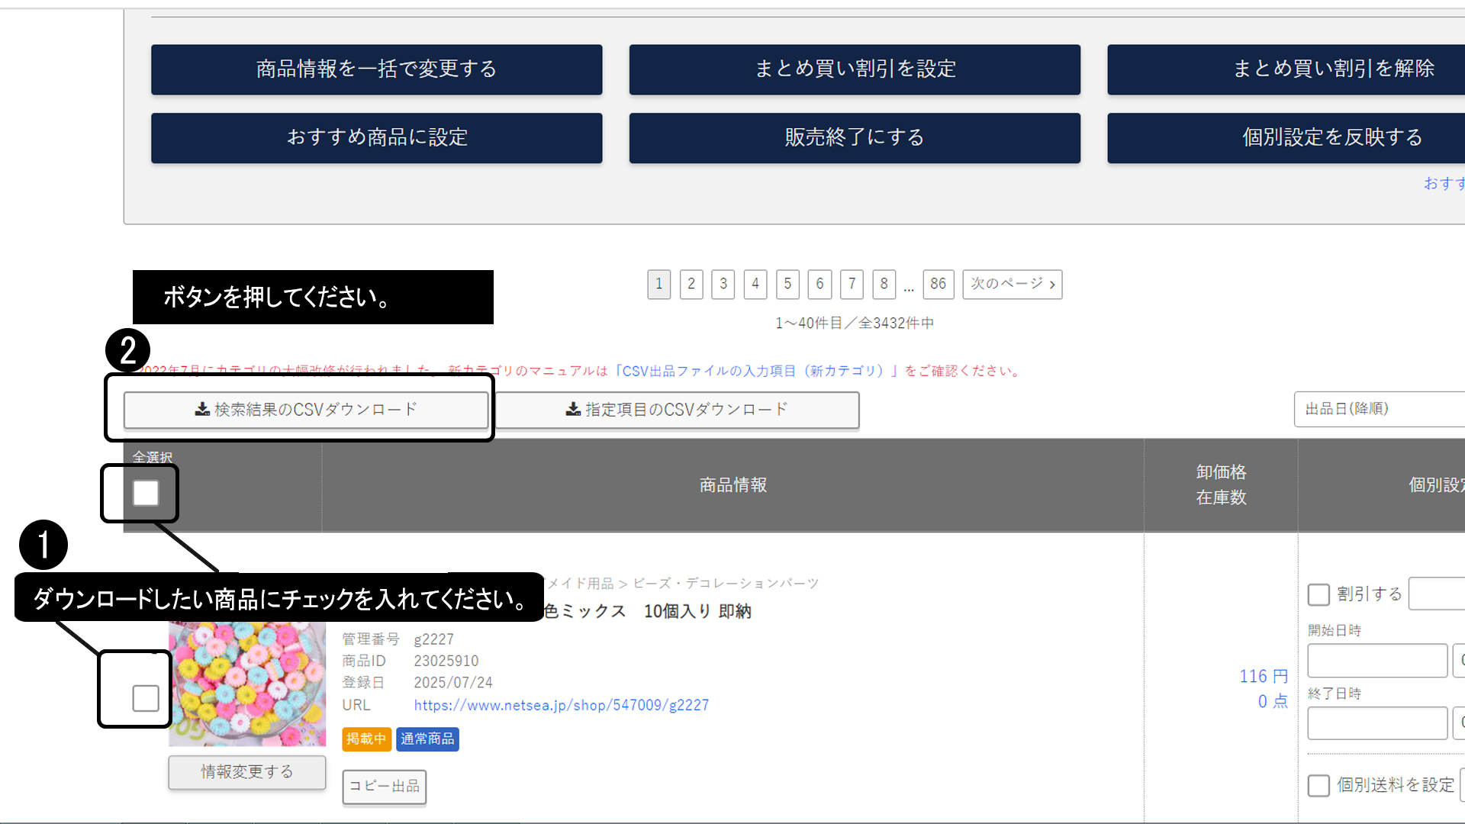Enable the 割引する checkbox

(x=1318, y=594)
